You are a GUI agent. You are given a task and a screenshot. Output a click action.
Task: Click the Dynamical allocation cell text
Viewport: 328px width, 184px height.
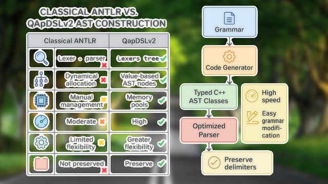point(82,80)
